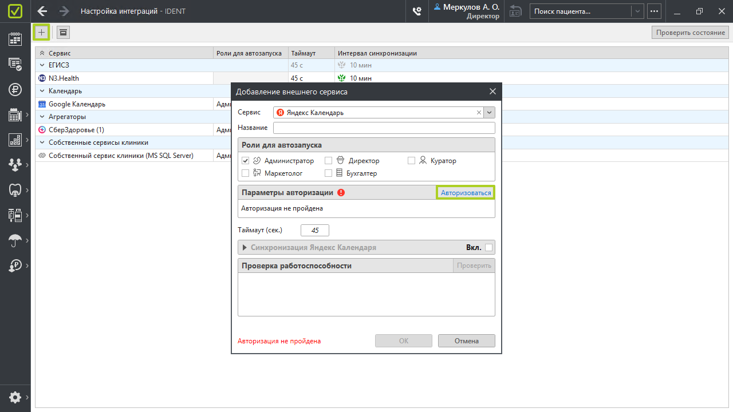The width and height of the screenshot is (733, 412).
Task: Open the Сервис dropdown arrow
Action: click(x=490, y=113)
